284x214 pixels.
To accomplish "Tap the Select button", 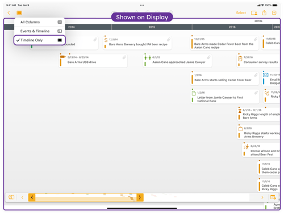I will point(241,13).
